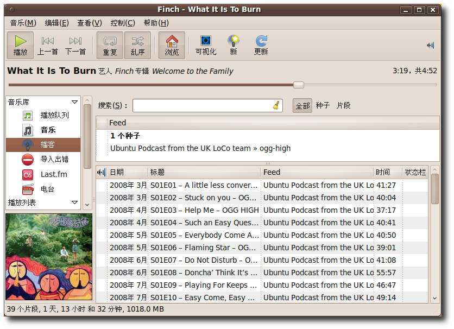The image size is (454, 329).
Task: Select Ubuntu Podcast ogg-high feed
Action: [x=268, y=148]
